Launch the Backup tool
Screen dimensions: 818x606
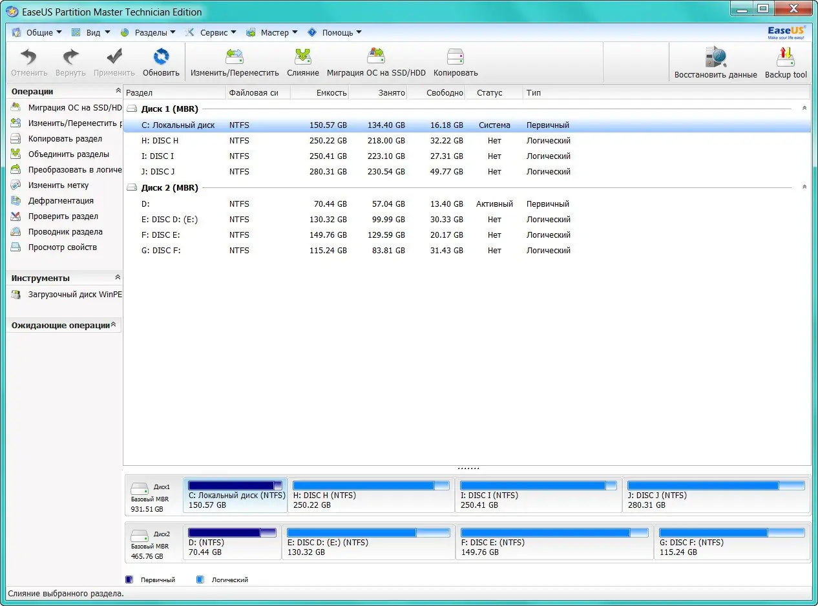click(786, 61)
